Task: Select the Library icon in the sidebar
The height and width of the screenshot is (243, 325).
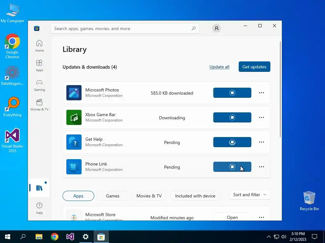Action: click(x=39, y=188)
